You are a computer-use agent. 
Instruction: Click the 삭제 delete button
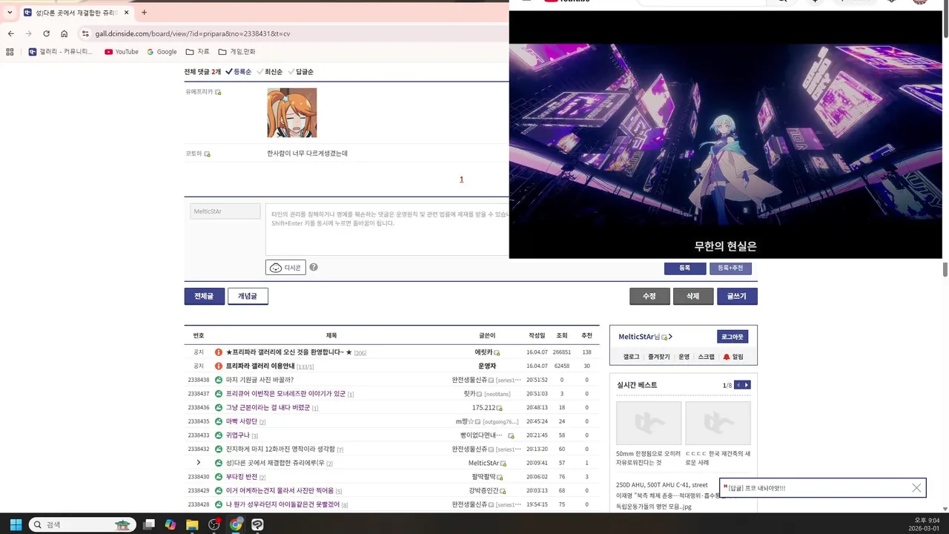pyautogui.click(x=693, y=296)
